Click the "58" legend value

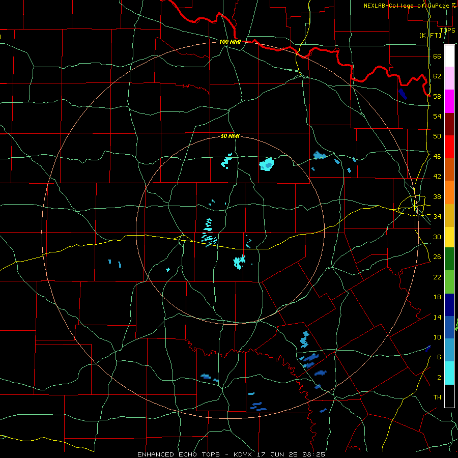(437, 96)
